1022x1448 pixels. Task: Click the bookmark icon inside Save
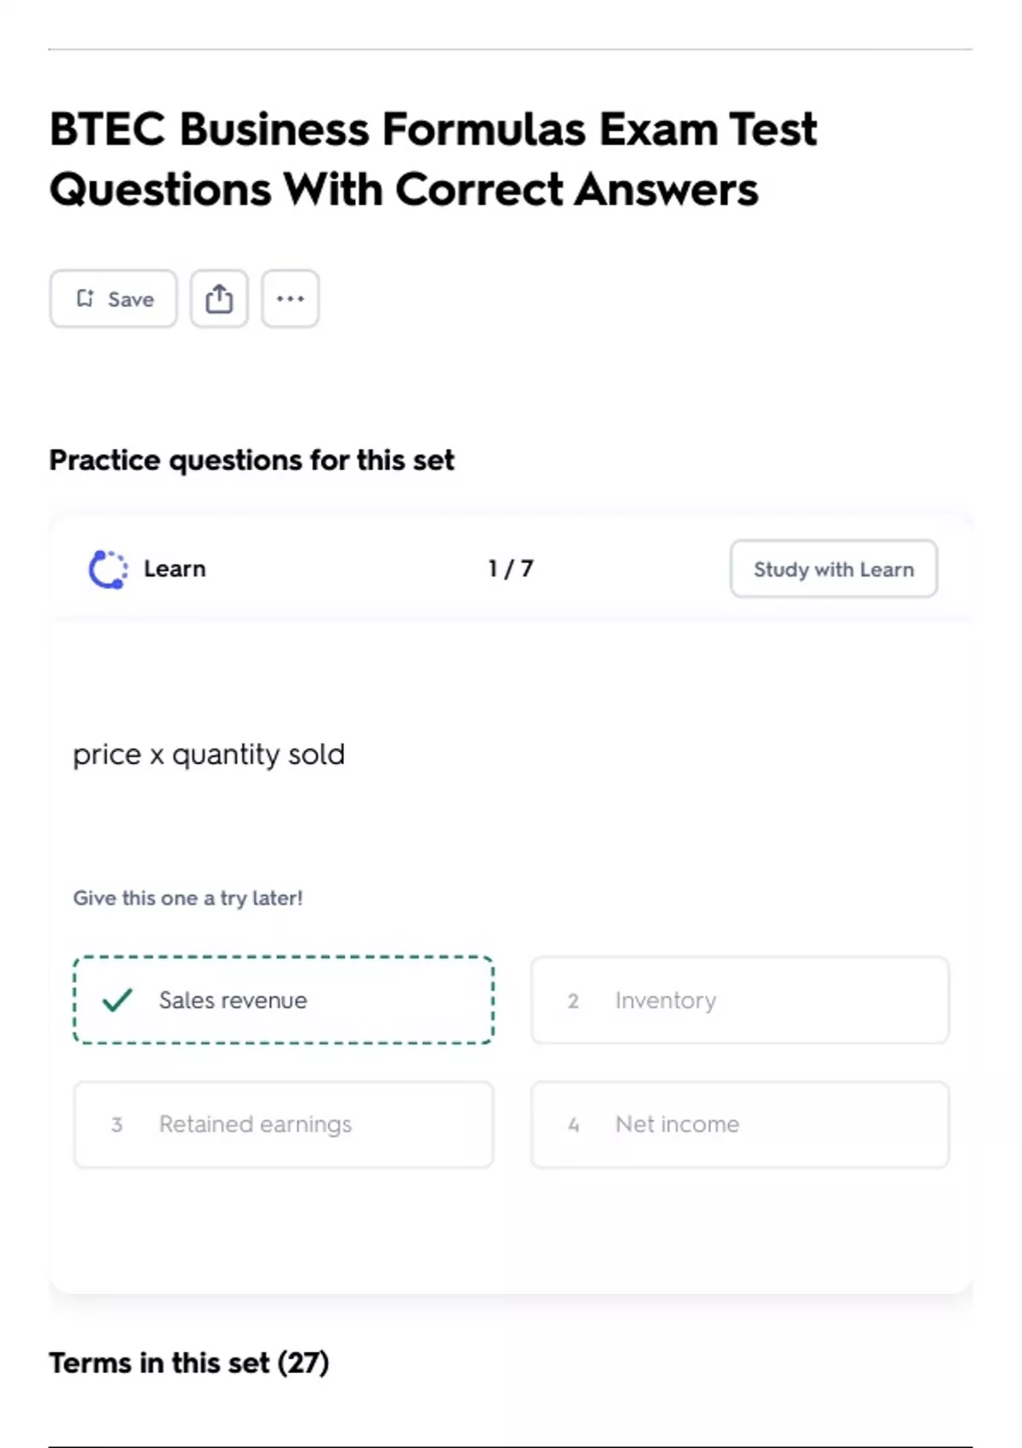tap(85, 298)
